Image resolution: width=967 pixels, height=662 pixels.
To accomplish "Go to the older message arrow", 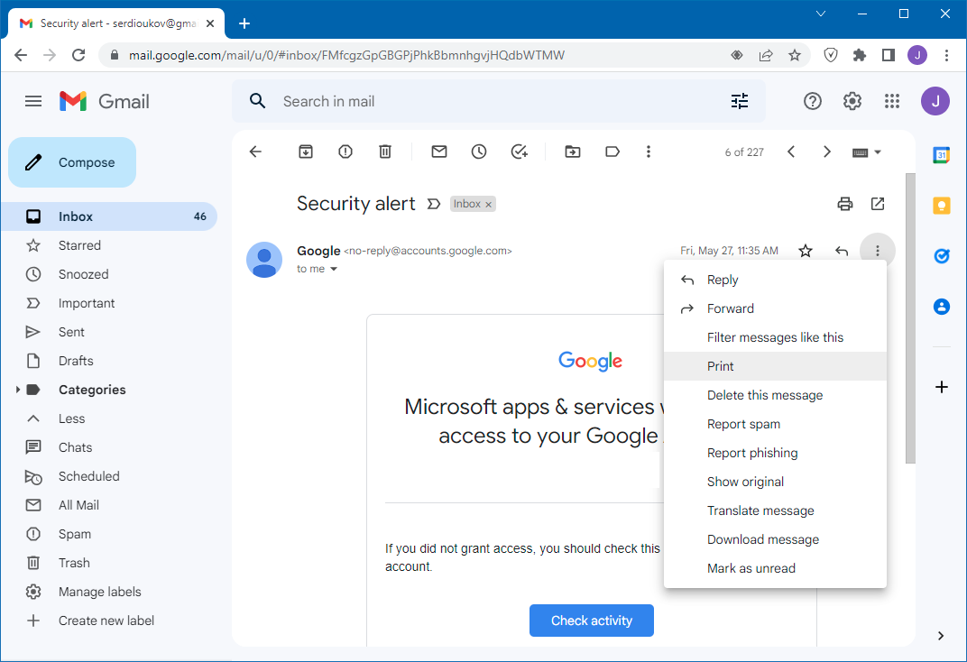I will (827, 152).
